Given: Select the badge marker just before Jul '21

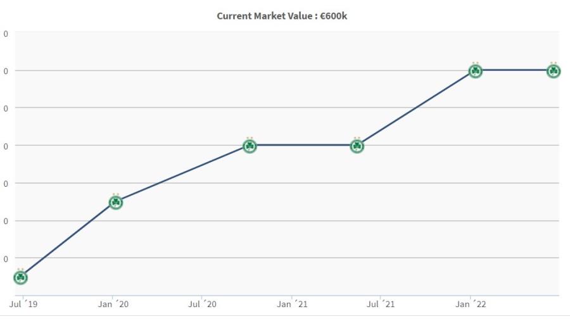Looking at the screenshot, I should [x=357, y=146].
